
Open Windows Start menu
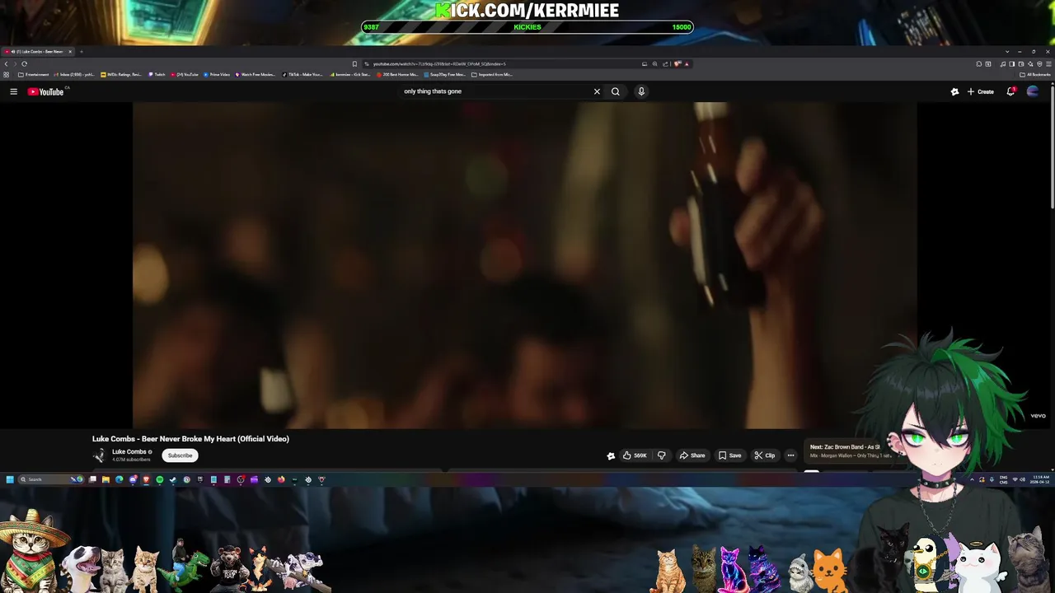(10, 479)
